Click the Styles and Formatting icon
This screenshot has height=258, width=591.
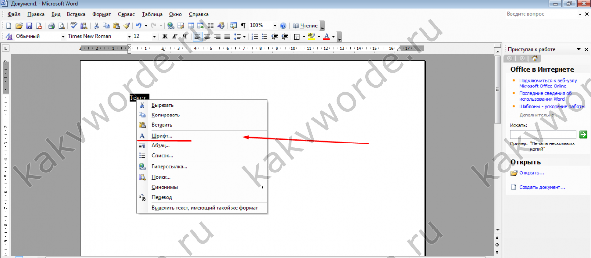tap(9, 36)
